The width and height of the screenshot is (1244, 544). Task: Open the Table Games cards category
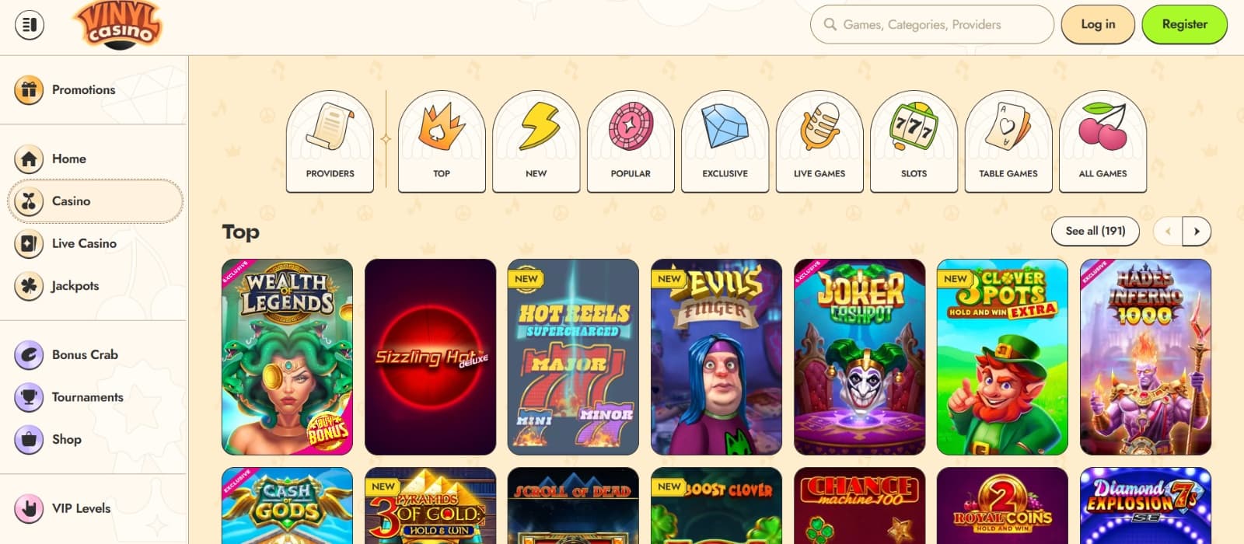point(1008,141)
